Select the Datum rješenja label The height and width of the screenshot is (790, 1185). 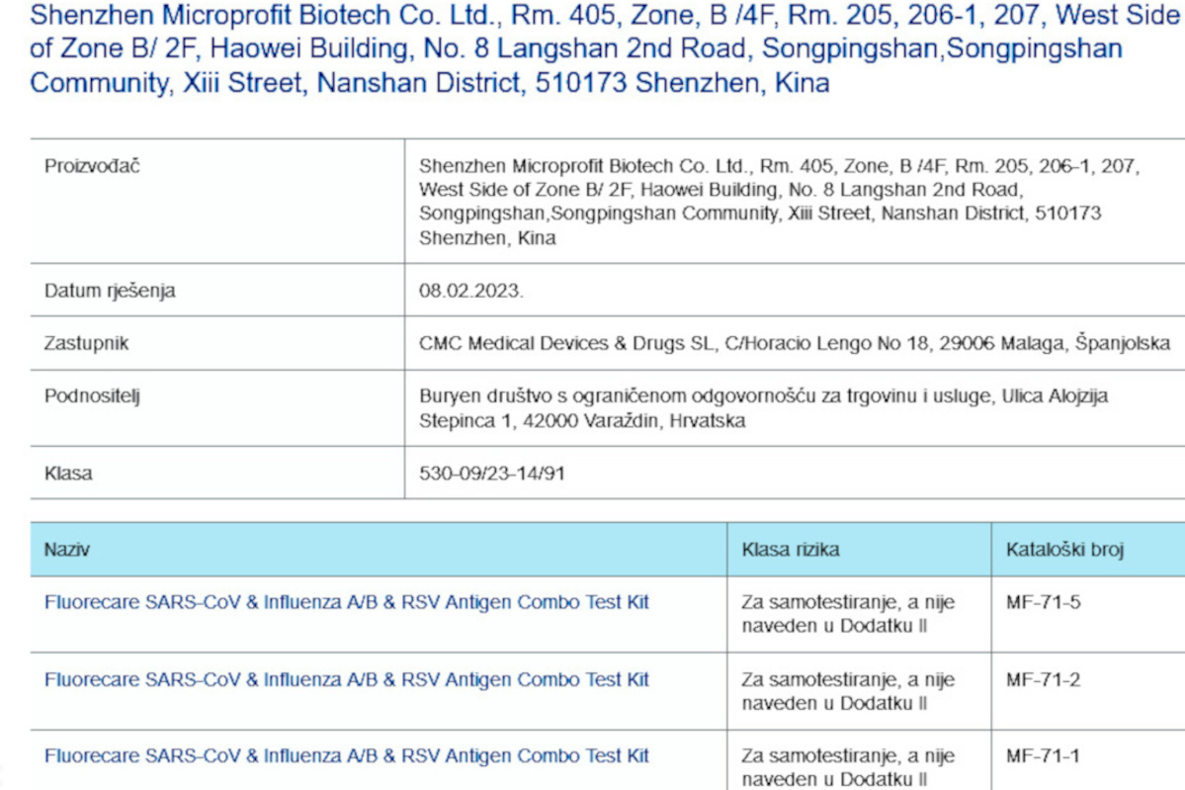click(x=110, y=291)
